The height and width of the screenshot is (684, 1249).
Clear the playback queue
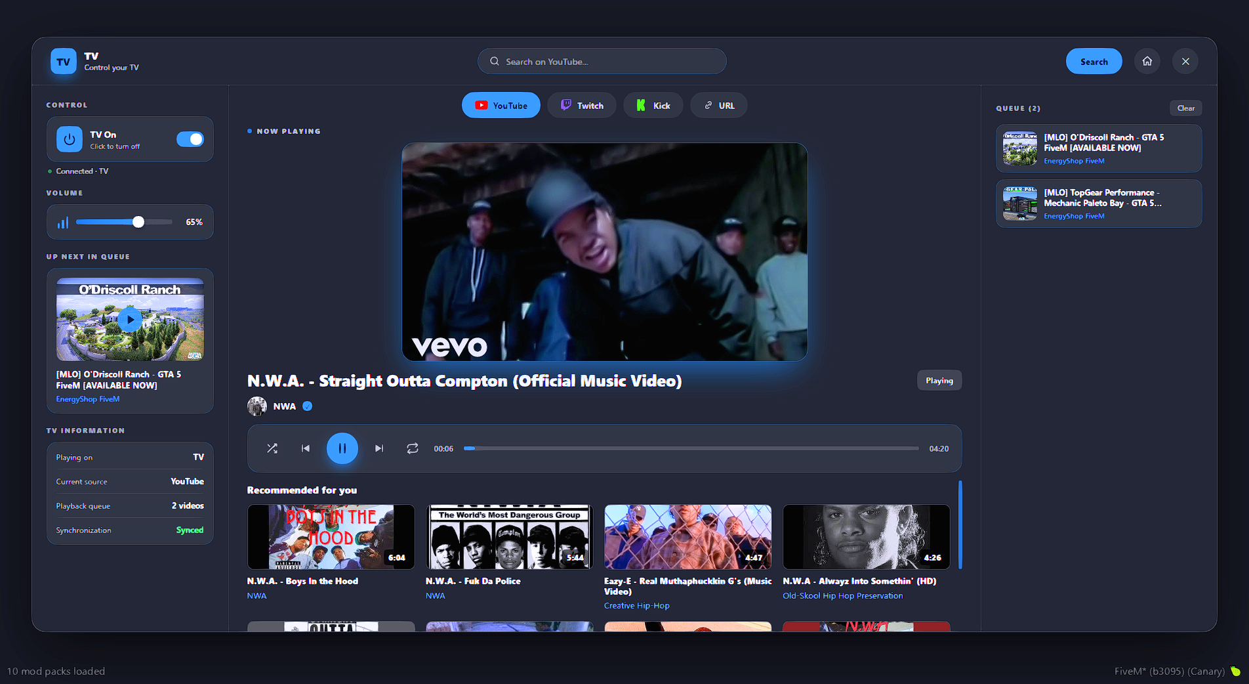tap(1186, 108)
